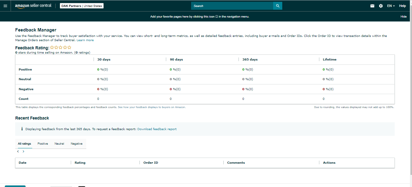412x187 pixels.
Task: Open the Help link
Action: (x=402, y=6)
